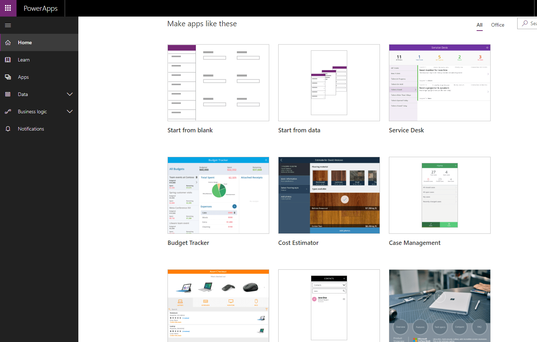Image resolution: width=537 pixels, height=342 pixels.
Task: Click the Make apps like these heading
Action: coord(202,24)
